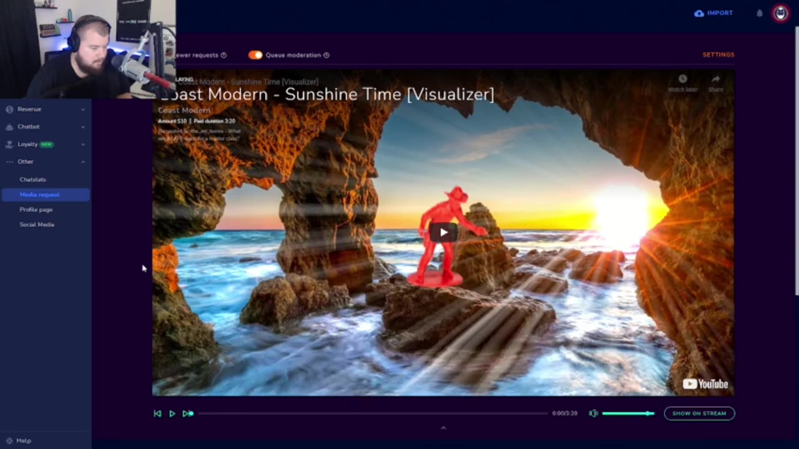
Task: Expand the Chatbot menu chevron
Action: [83, 127]
